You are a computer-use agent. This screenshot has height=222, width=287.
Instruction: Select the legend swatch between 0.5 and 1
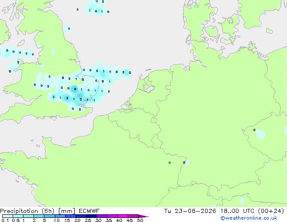pos(18,216)
